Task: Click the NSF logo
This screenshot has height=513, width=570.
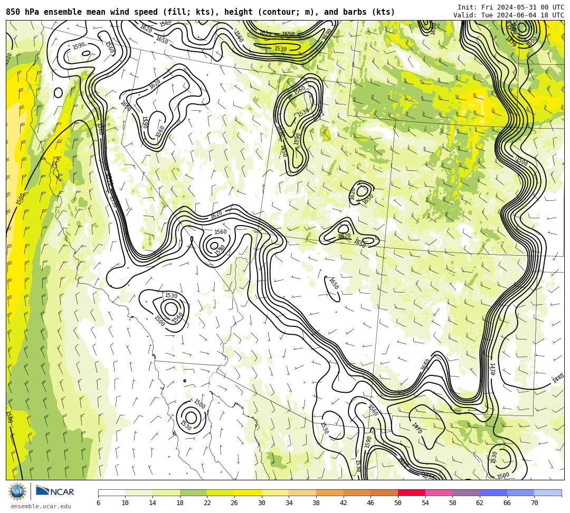Action: pos(17,491)
